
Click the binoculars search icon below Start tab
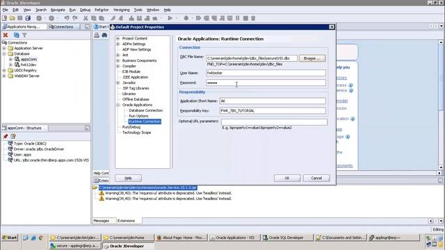104,35
